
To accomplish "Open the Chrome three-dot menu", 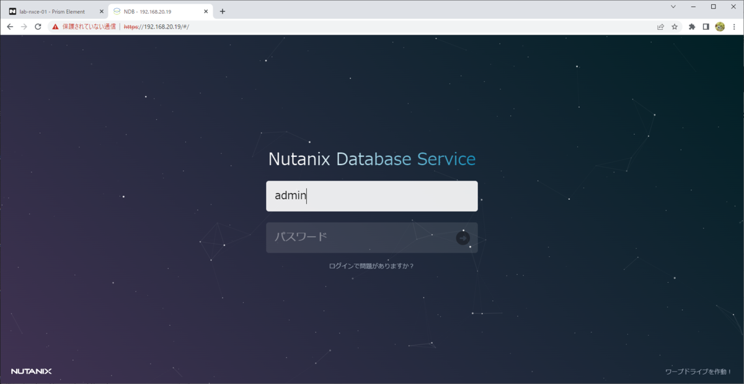I will click(733, 27).
